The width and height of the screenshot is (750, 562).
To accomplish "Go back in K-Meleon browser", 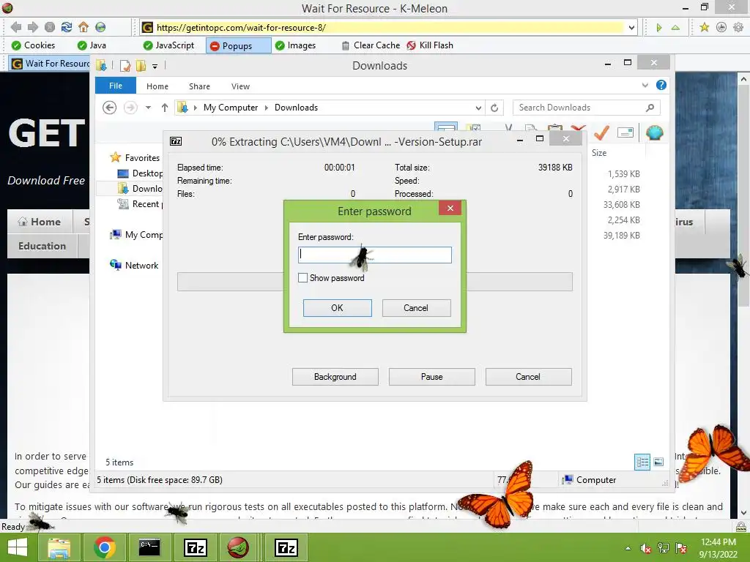I will [x=16, y=27].
